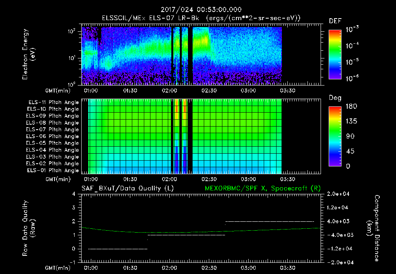Click the 135 value on Deg scale
The height and width of the screenshot is (274, 396).
351,122
